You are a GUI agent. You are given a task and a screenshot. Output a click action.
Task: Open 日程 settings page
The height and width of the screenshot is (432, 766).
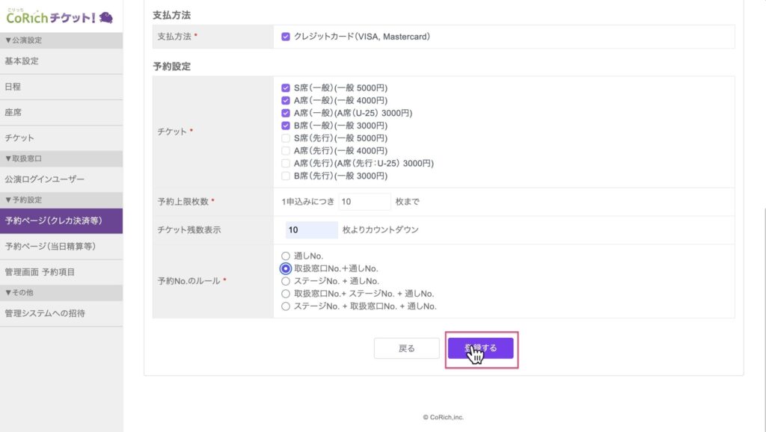[13, 87]
